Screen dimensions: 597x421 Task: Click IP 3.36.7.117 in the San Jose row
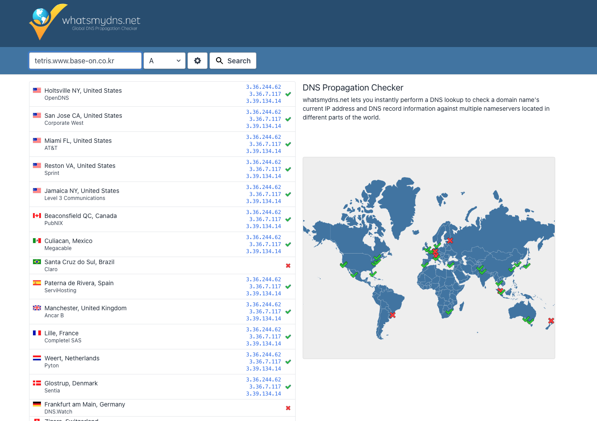[265, 119]
